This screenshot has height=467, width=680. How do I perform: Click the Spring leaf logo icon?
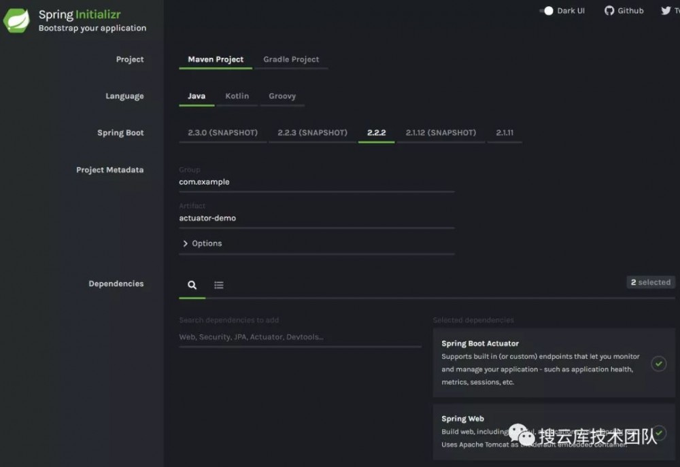[16, 20]
